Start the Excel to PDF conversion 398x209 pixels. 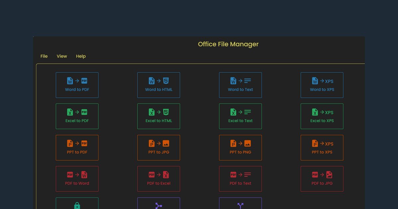(77, 116)
